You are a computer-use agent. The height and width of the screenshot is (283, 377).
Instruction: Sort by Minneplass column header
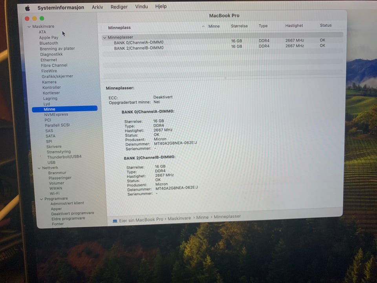(x=119, y=28)
